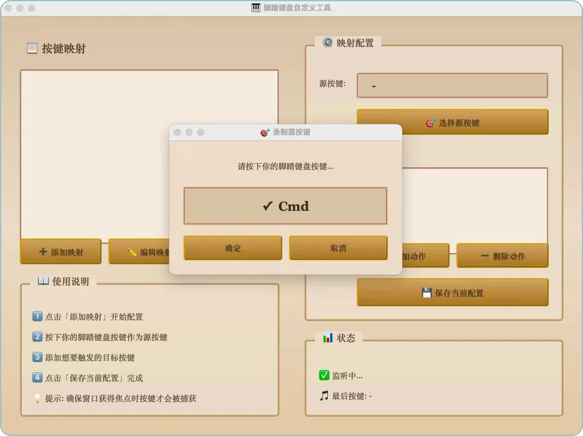Click the minus icon on 删除动作
The image size is (583, 436).
pyautogui.click(x=485, y=256)
